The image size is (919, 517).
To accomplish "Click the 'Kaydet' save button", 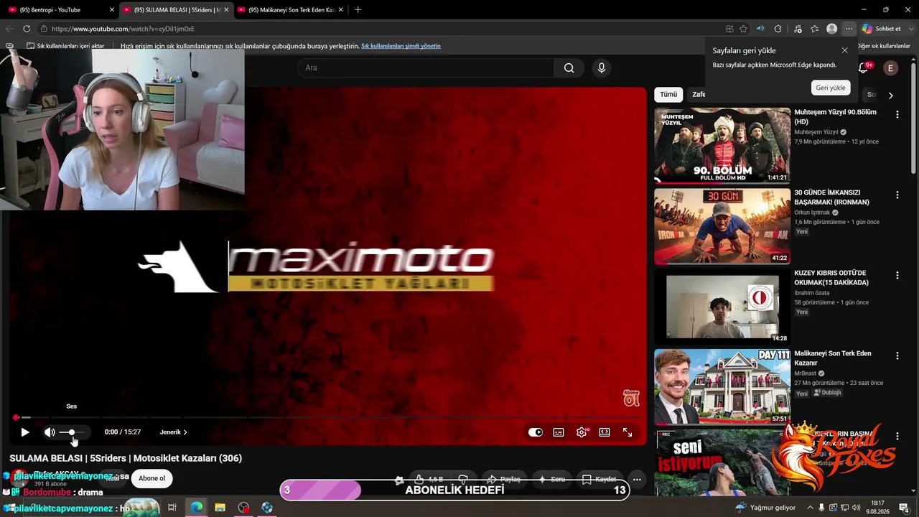I will point(599,479).
